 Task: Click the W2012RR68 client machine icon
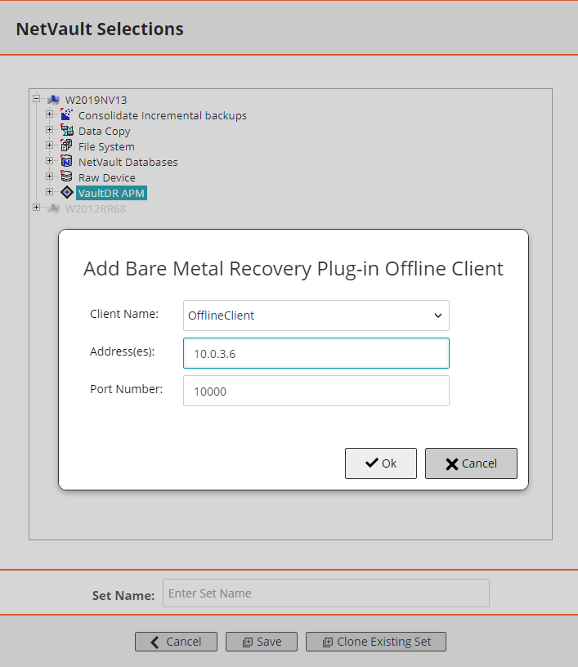53,208
